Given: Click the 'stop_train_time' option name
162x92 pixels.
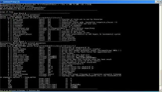Looking at the screenshot, I should [20, 61].
